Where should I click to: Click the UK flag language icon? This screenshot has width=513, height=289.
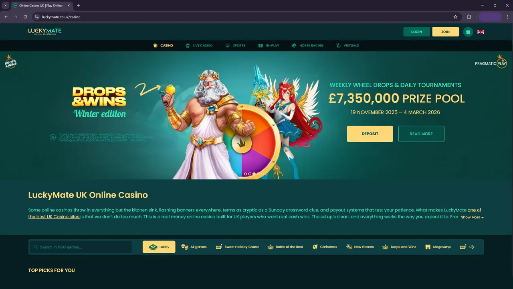pyautogui.click(x=481, y=32)
